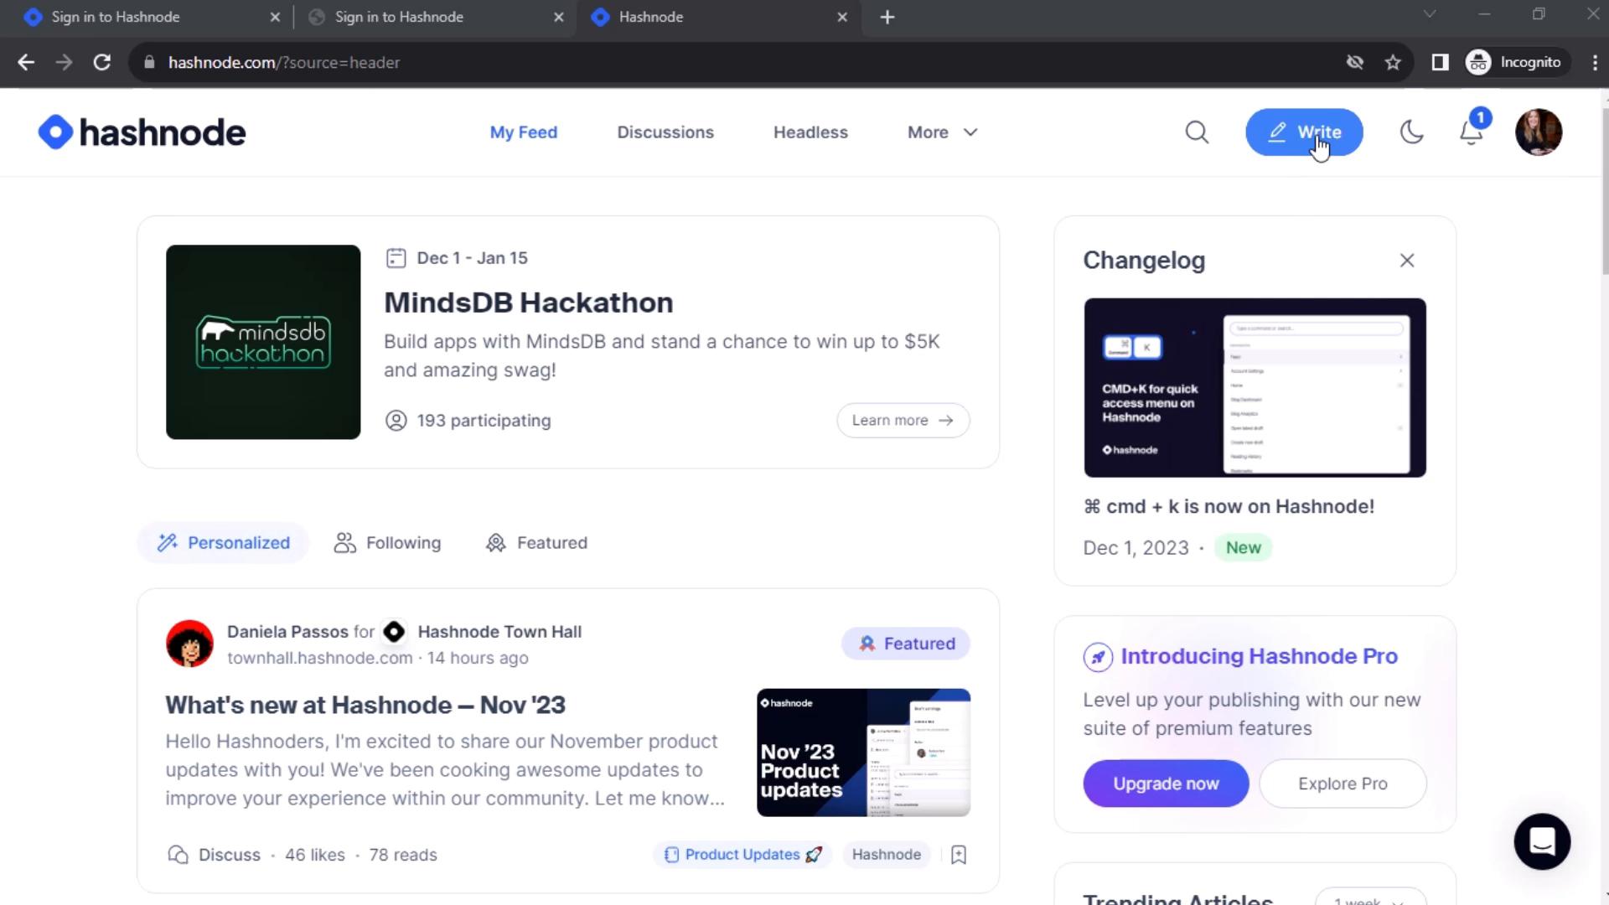The width and height of the screenshot is (1609, 905).
Task: Click the user profile avatar icon
Action: [x=1539, y=132]
